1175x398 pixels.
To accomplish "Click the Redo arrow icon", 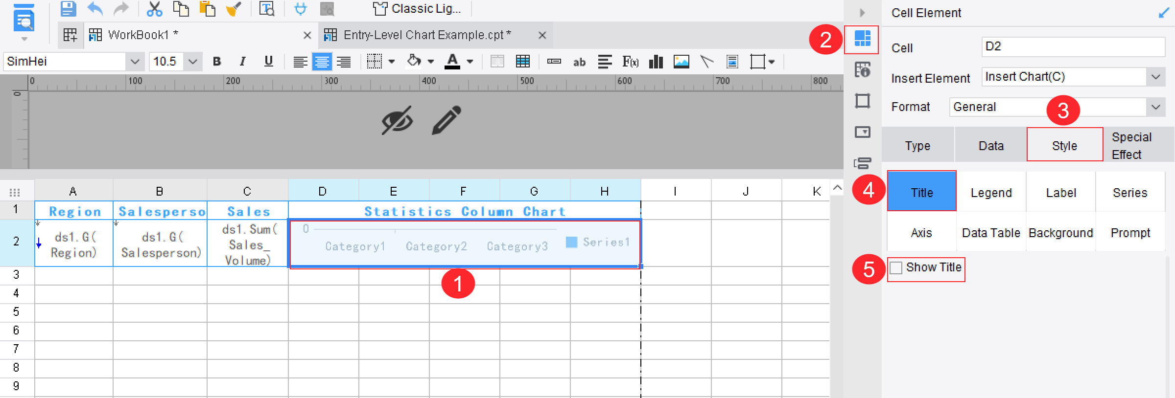I will [x=121, y=9].
